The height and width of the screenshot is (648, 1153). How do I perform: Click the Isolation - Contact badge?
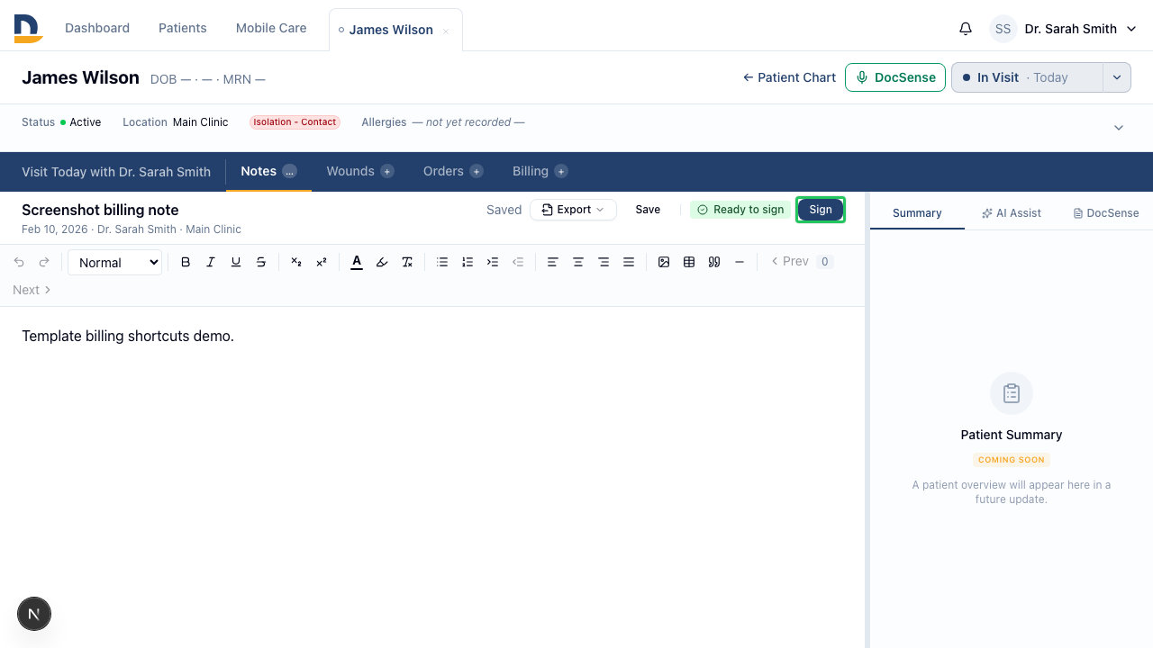[295, 122]
